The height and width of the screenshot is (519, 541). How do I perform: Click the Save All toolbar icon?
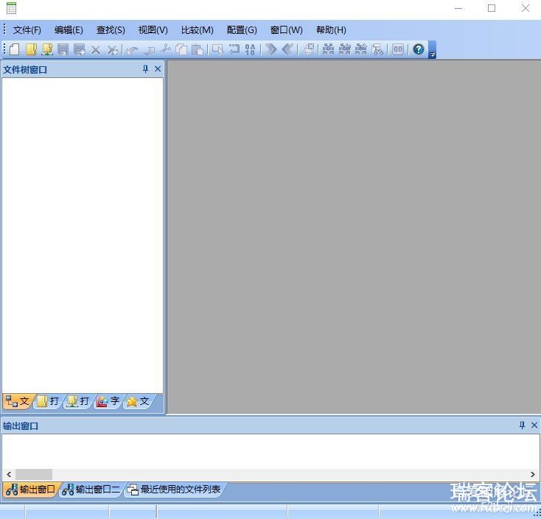pos(80,49)
